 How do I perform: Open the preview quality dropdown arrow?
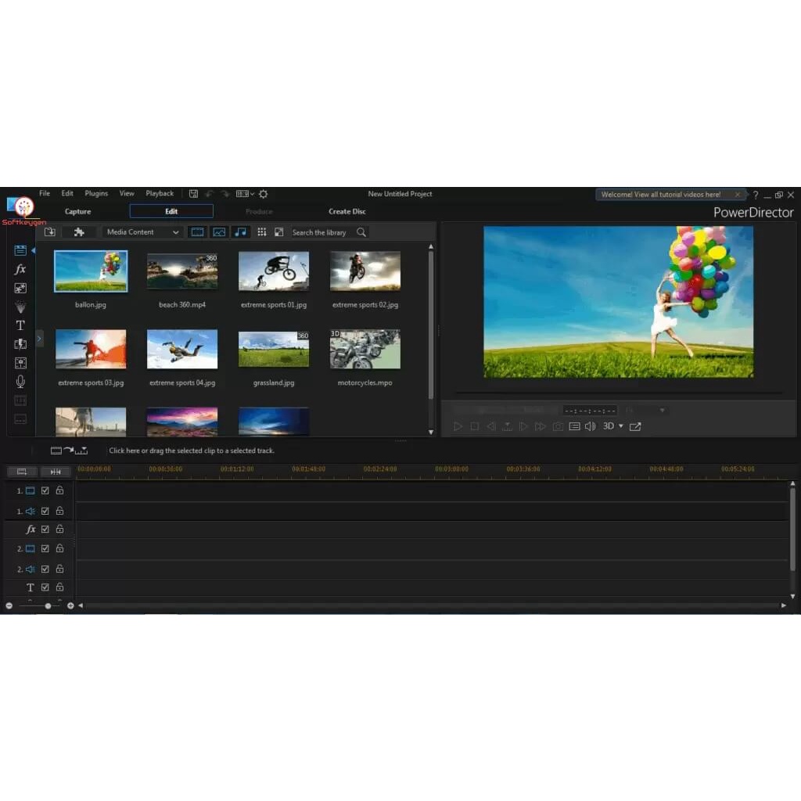click(x=662, y=410)
